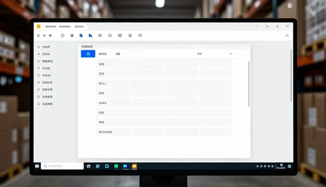
Task: Click the empty rectangle toolbar icon
Action: tap(63, 36)
